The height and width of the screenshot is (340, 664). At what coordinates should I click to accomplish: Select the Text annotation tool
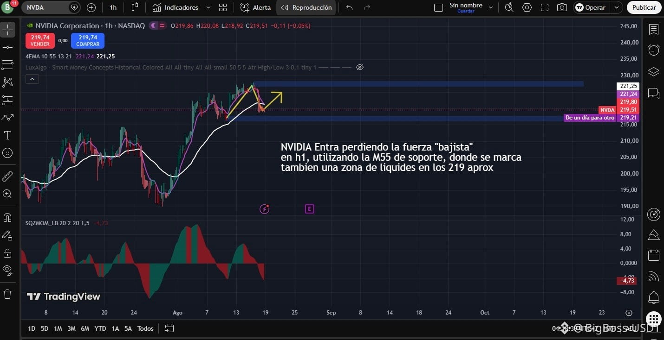tap(7, 135)
